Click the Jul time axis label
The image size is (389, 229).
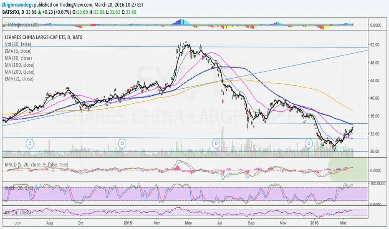pos(220,223)
